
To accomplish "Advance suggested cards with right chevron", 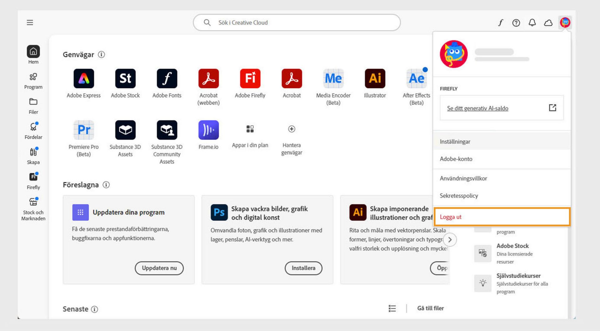I will 450,240.
